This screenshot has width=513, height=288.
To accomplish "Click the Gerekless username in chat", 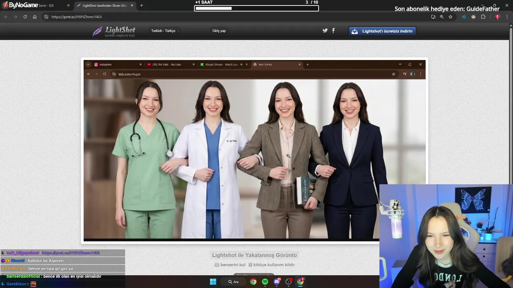I will pyautogui.click(x=16, y=284).
